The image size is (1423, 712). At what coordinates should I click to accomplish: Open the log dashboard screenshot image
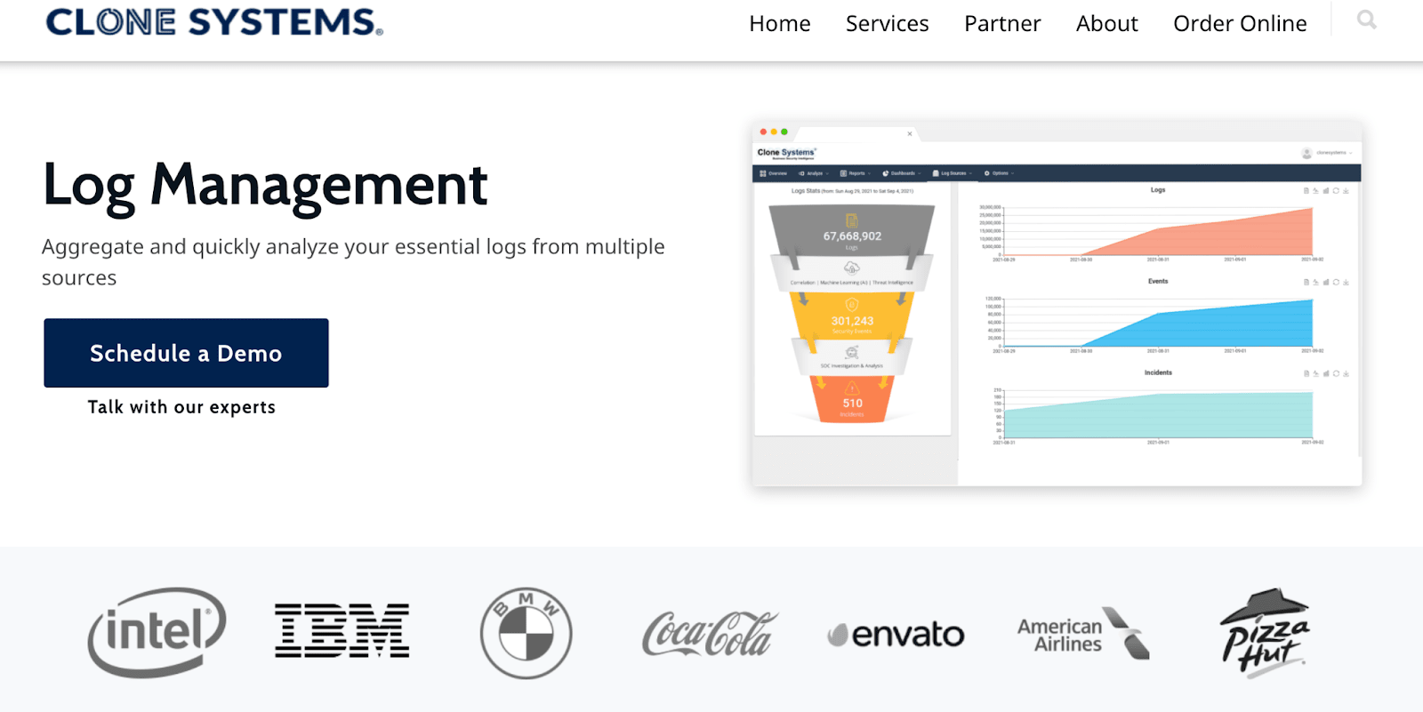(1057, 303)
